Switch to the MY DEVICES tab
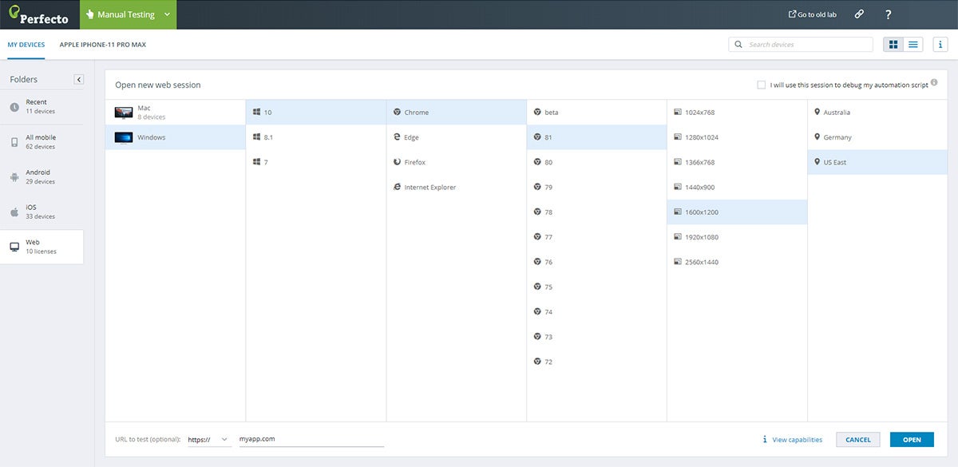 click(x=26, y=44)
